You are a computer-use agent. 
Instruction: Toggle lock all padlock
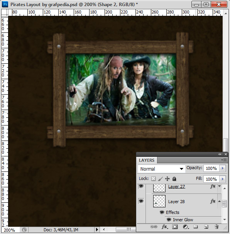(174, 179)
